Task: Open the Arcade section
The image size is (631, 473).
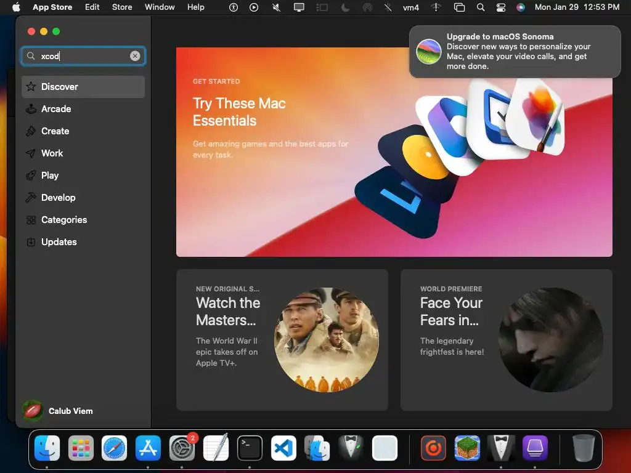Action: coord(83,109)
